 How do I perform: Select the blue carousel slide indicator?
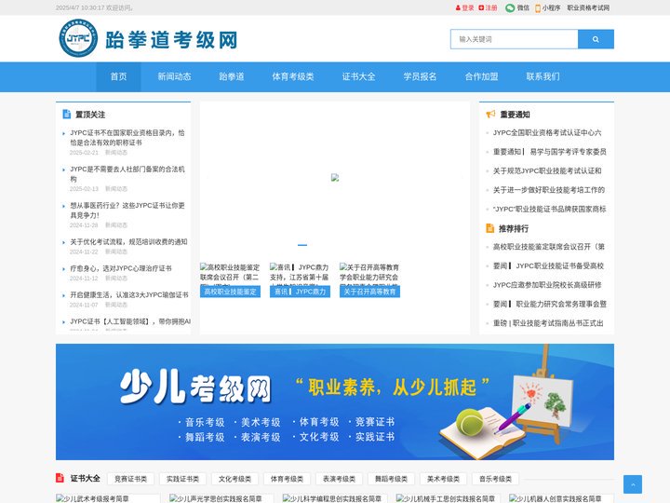coord(302,245)
